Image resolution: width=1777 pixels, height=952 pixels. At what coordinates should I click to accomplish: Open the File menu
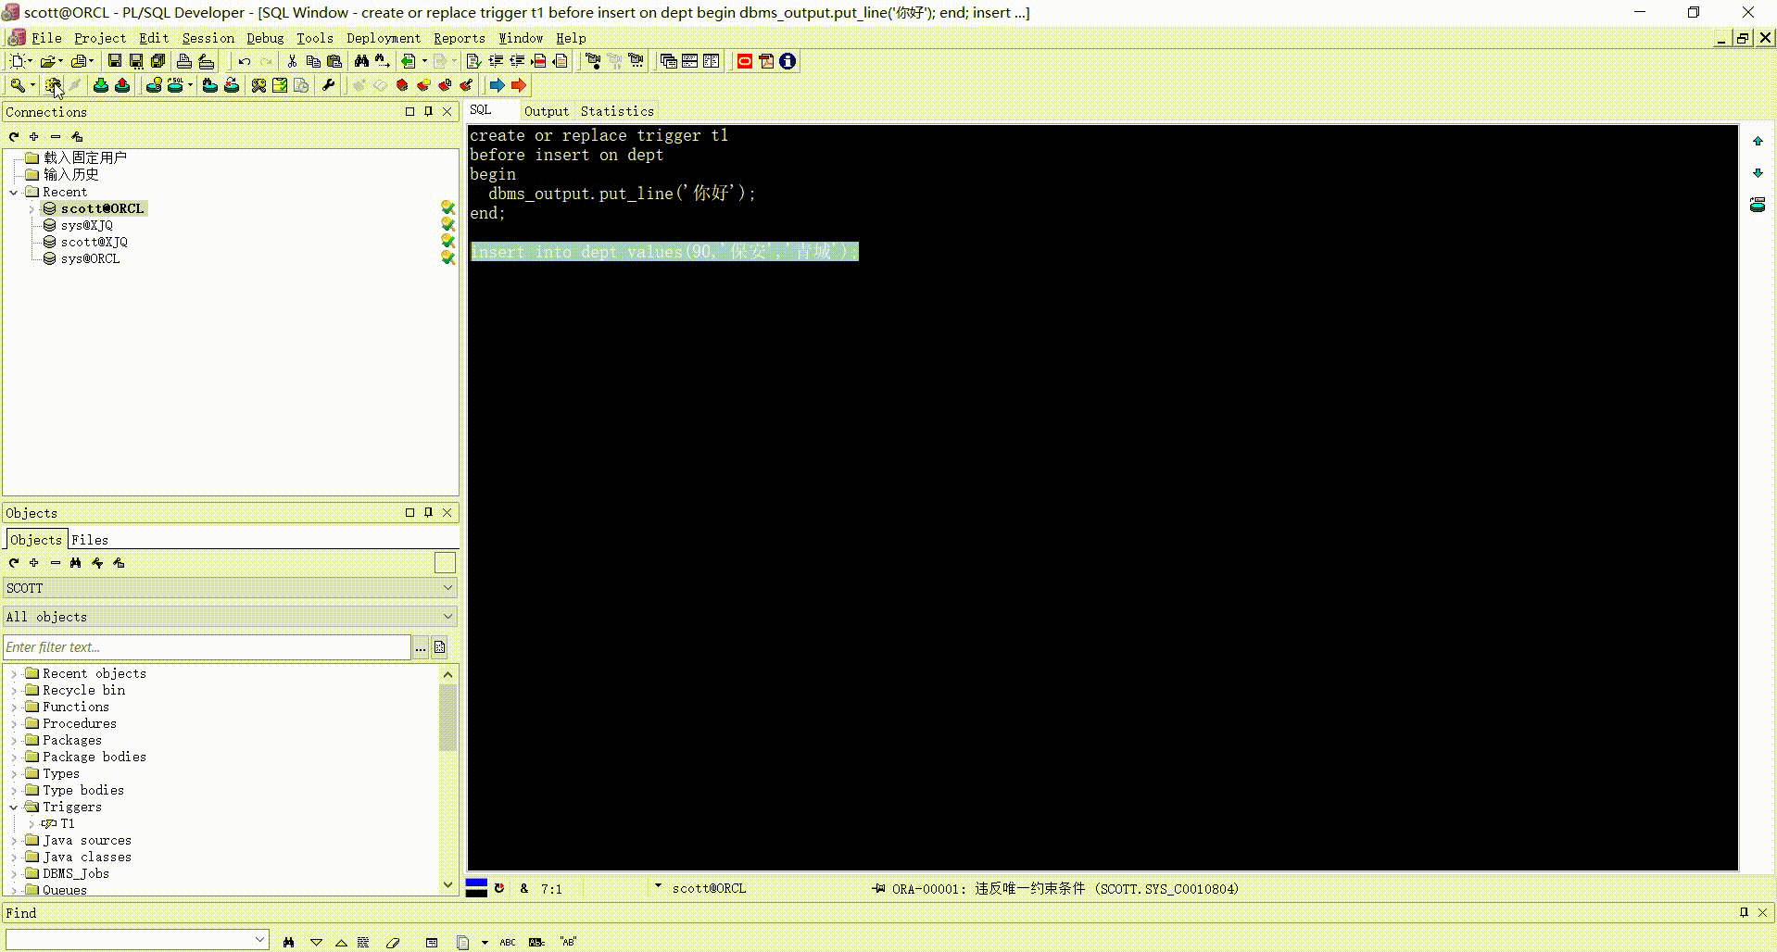click(x=46, y=38)
